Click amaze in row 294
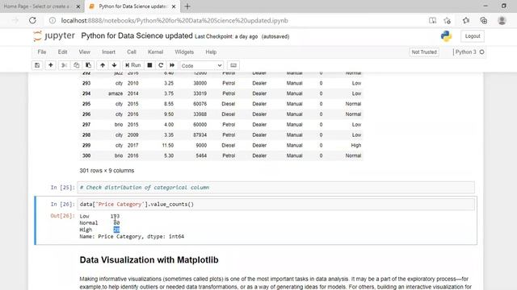517x290 pixels. pos(116,93)
